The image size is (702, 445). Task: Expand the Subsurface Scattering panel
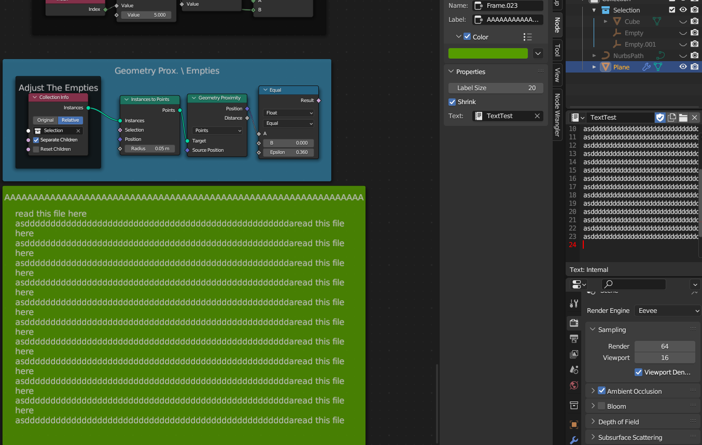pyautogui.click(x=593, y=437)
